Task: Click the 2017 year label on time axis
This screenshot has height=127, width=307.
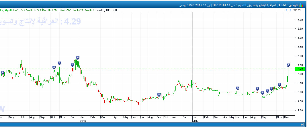Action: 195,121
